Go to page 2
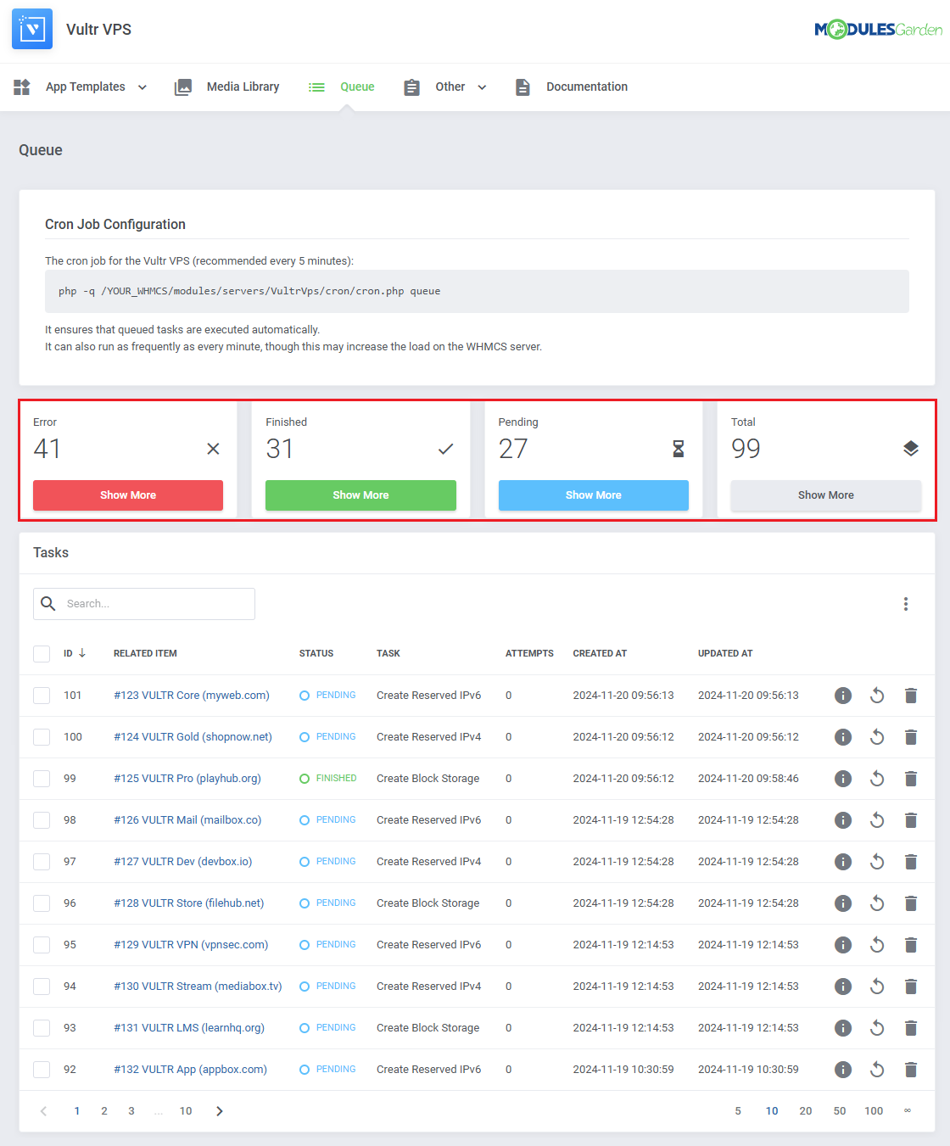Image resolution: width=950 pixels, height=1146 pixels. pos(104,1111)
